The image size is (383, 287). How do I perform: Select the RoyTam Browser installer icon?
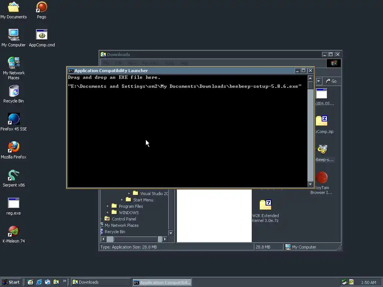322,177
